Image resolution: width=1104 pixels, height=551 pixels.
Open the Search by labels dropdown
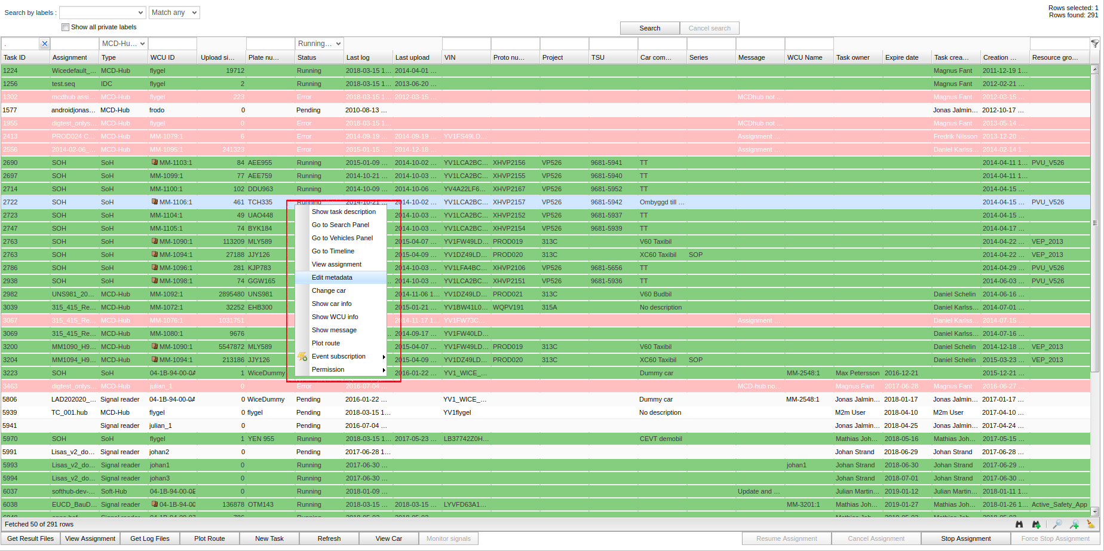click(102, 13)
